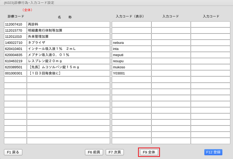Go to next page with F7 次頁
This screenshot has height=159, width=233.
115,152
